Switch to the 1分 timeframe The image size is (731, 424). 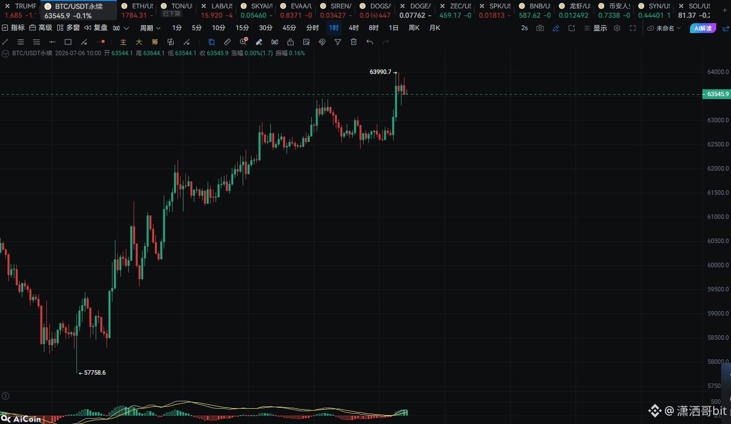[177, 28]
